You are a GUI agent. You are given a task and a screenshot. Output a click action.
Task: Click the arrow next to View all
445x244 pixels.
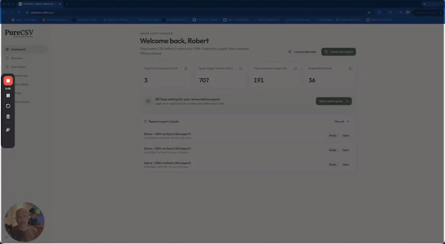(348, 121)
